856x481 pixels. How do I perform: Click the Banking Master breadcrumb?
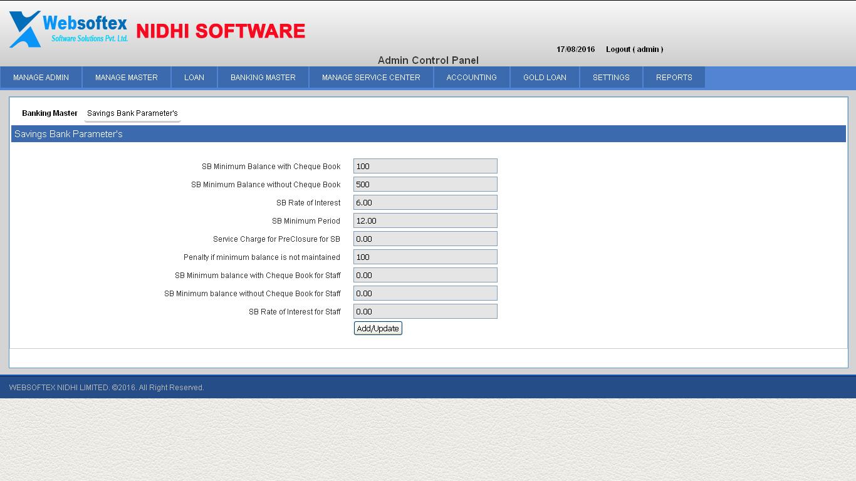[50, 113]
